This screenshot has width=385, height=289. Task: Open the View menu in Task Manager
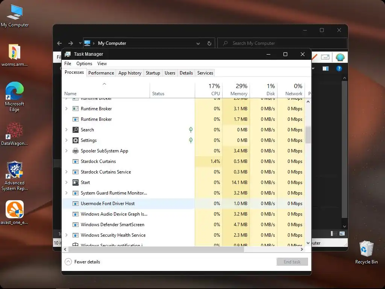(x=102, y=64)
